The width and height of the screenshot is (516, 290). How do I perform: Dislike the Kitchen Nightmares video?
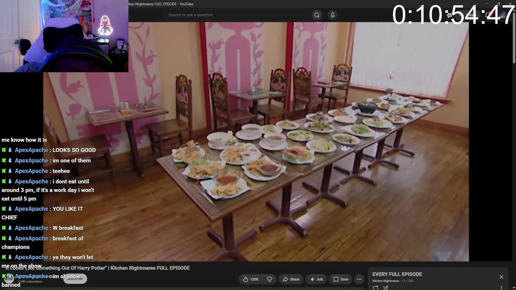point(270,279)
